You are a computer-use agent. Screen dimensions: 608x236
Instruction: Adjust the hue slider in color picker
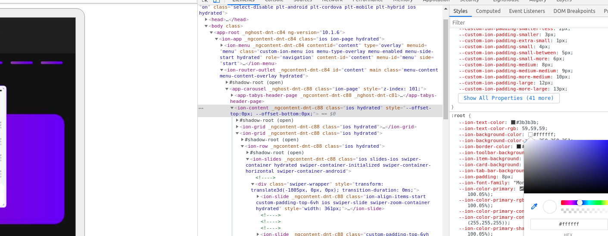(x=584, y=202)
